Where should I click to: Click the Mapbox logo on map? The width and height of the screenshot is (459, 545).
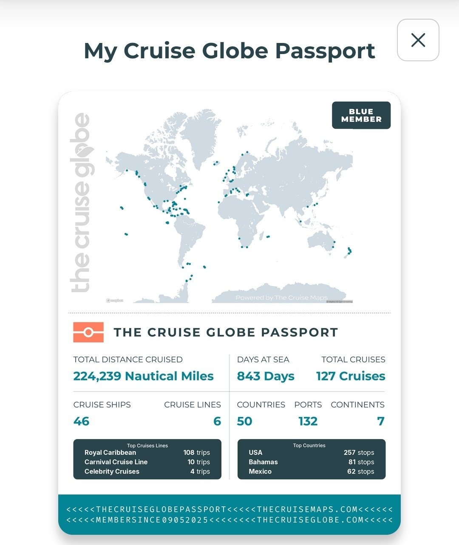click(x=115, y=300)
